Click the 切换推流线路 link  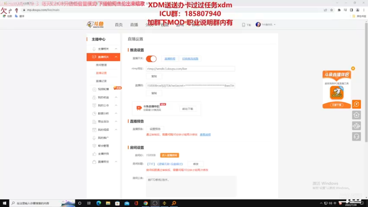pyautogui.click(x=190, y=59)
